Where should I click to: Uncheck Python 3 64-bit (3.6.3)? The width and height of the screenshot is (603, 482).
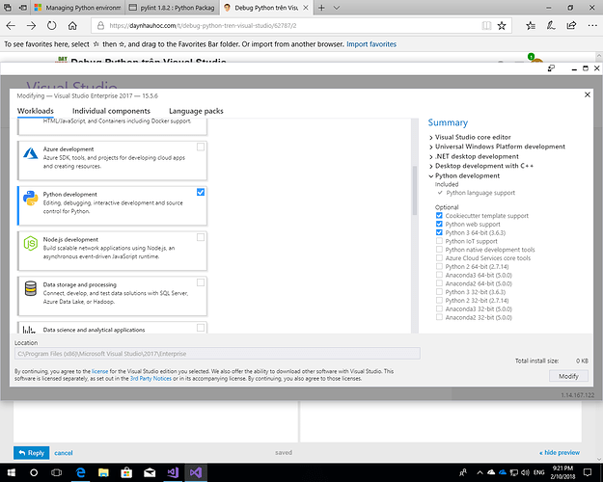[439, 232]
